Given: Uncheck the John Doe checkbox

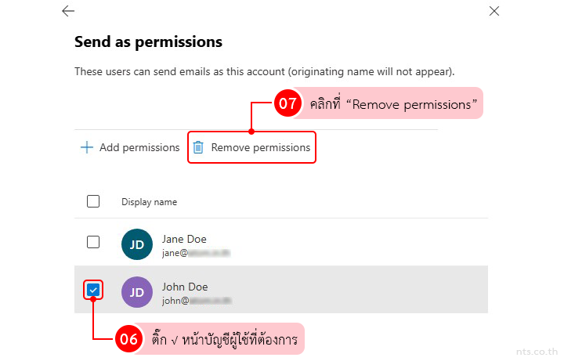Looking at the screenshot, I should (x=93, y=291).
